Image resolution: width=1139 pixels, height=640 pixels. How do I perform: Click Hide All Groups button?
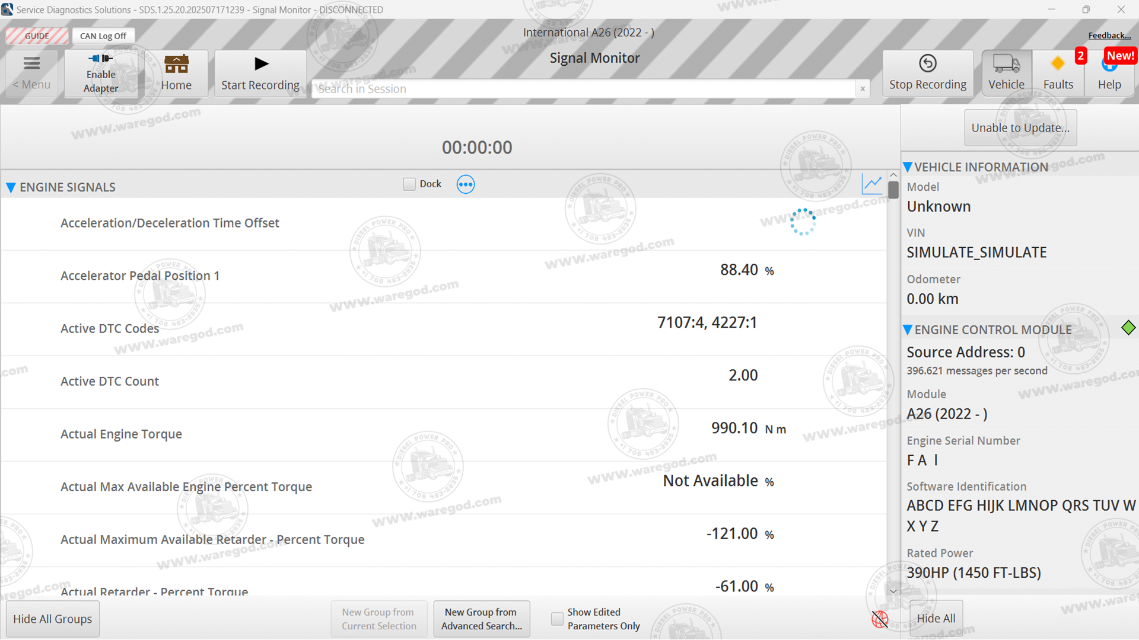click(53, 619)
